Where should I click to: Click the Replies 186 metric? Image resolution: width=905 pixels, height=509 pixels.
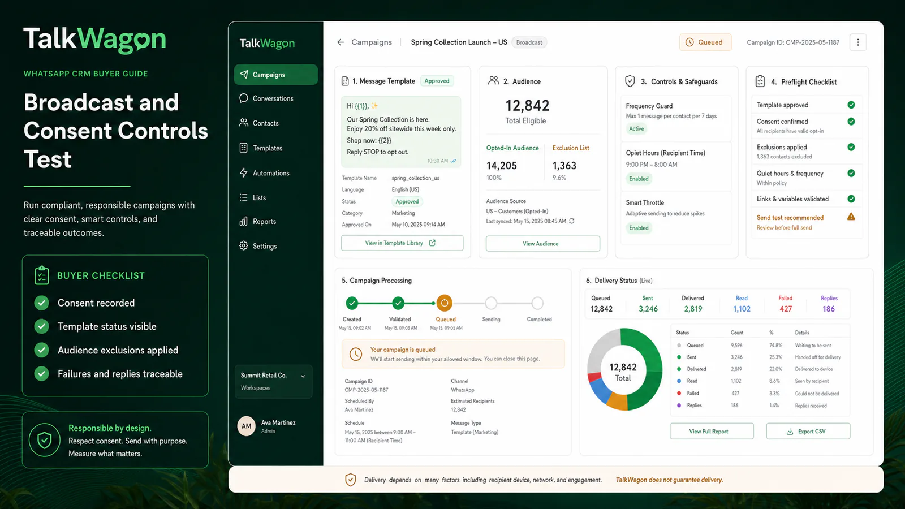829,304
